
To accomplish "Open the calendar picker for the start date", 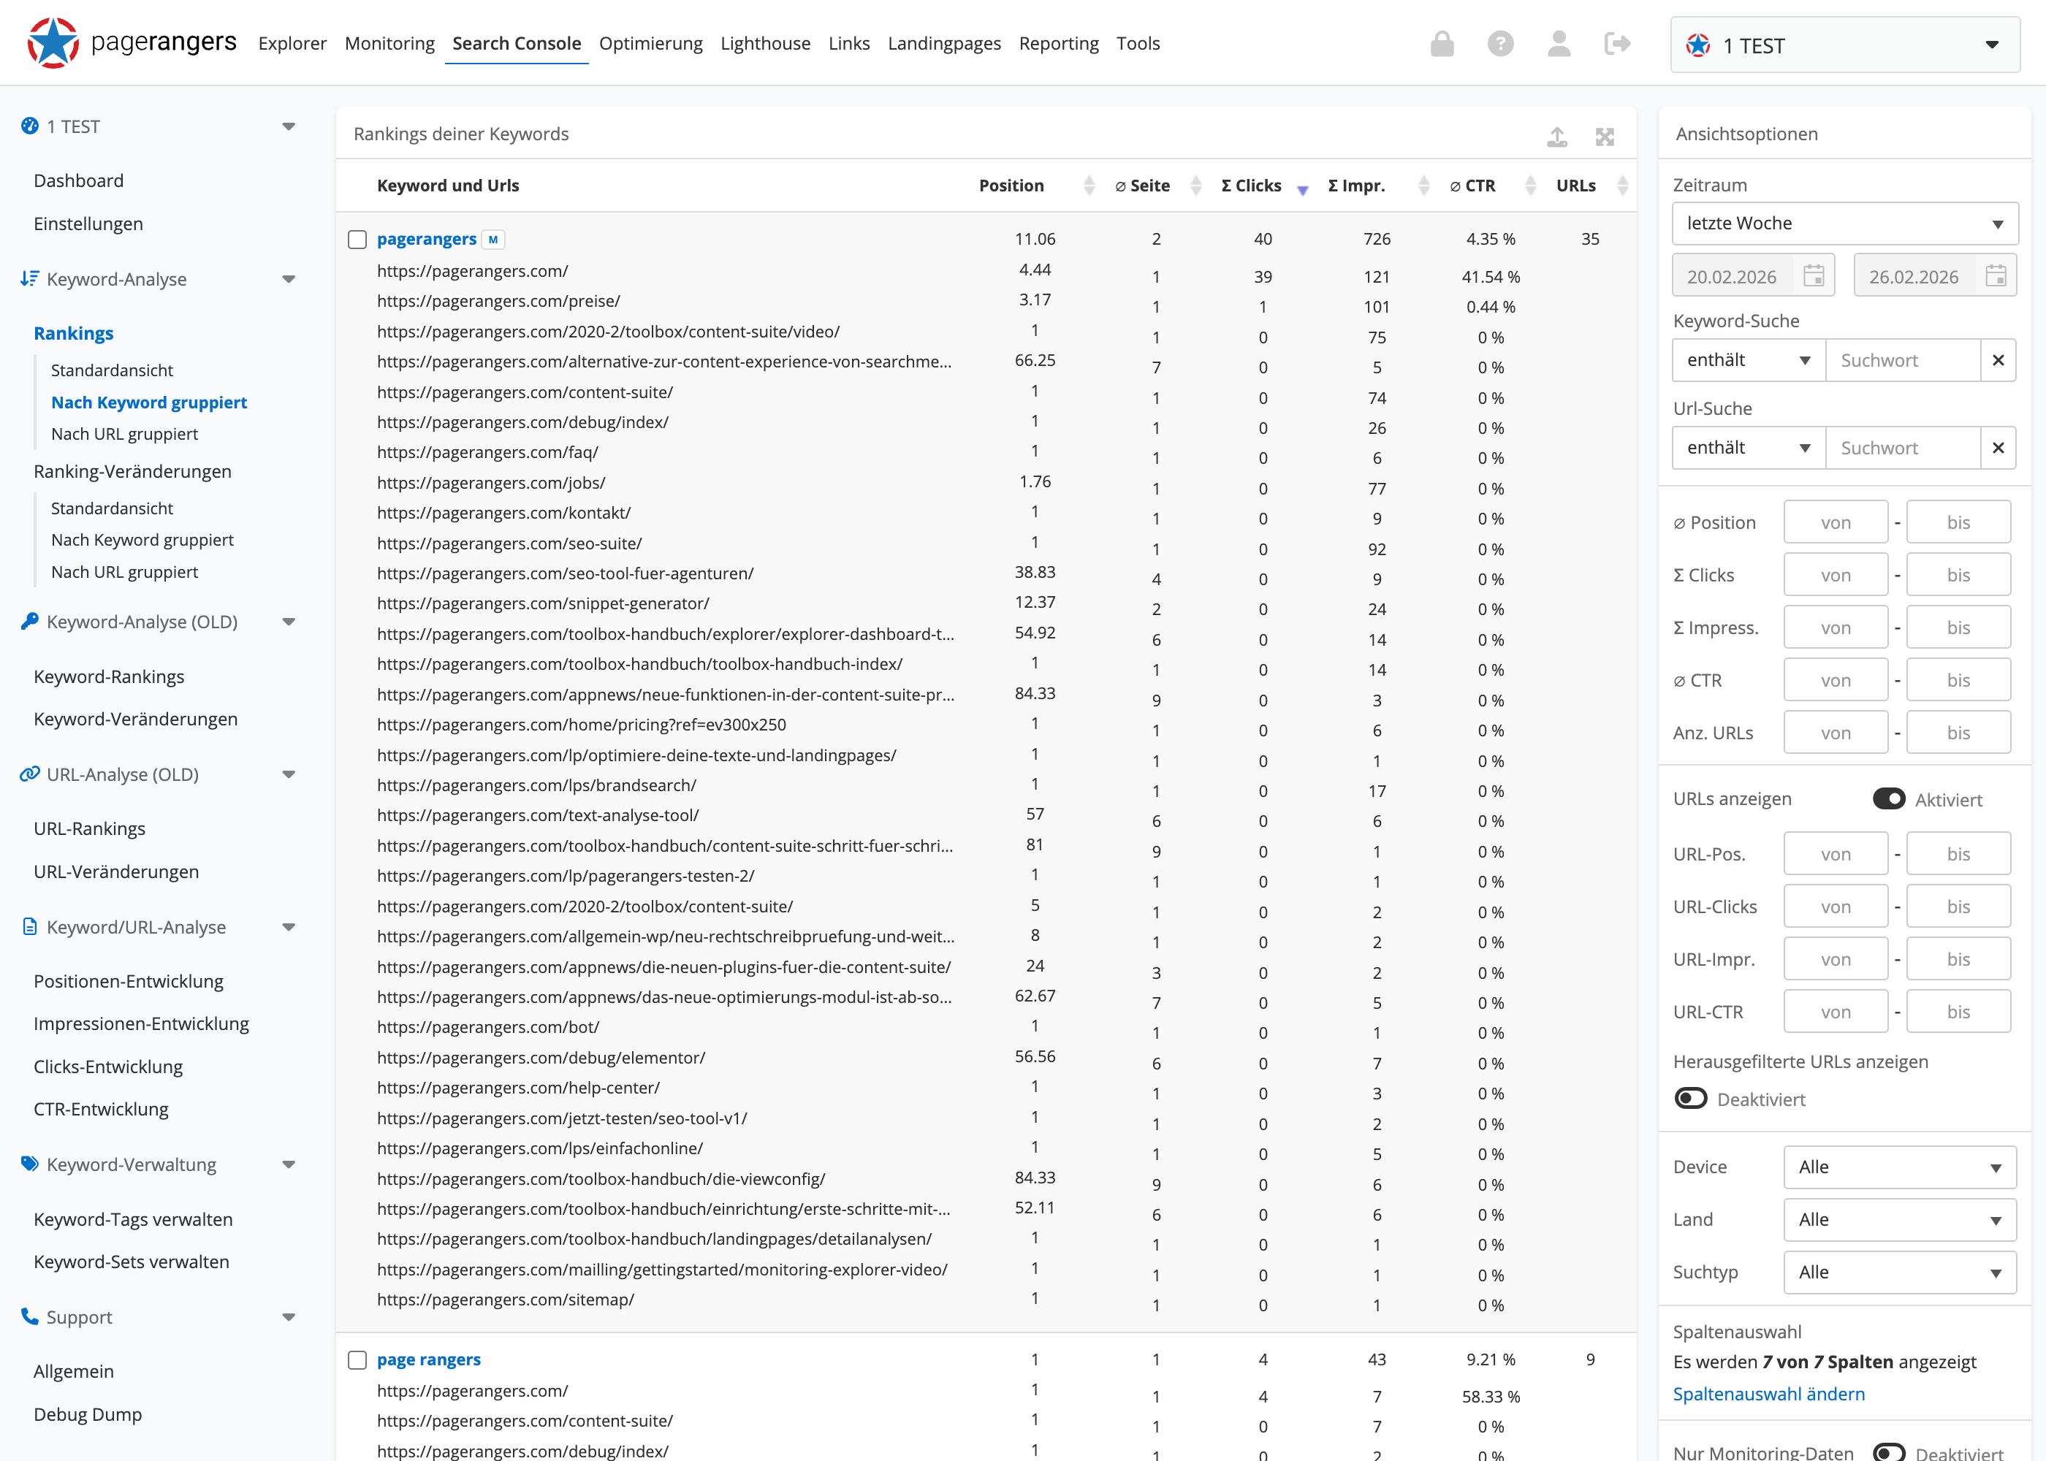I will (1815, 275).
